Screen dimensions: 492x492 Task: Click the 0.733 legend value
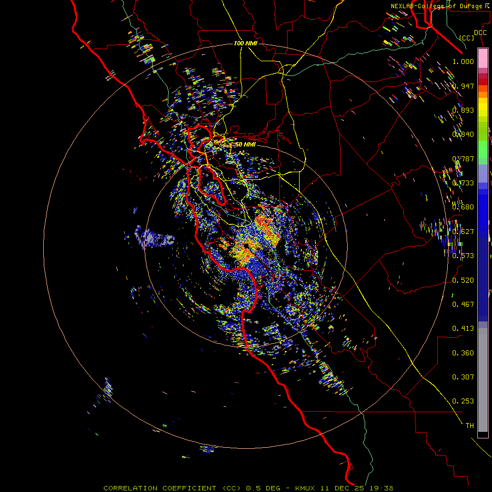[463, 183]
